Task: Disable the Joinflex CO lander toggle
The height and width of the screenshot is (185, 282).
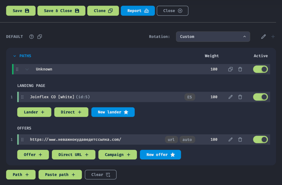Action: coord(260,97)
